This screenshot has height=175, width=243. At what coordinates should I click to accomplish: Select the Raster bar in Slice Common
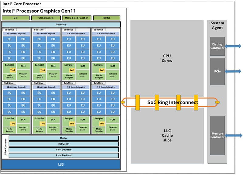64,138
